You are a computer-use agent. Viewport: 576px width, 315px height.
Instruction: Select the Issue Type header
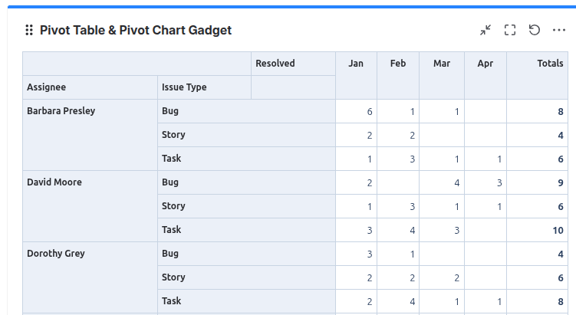[204, 87]
